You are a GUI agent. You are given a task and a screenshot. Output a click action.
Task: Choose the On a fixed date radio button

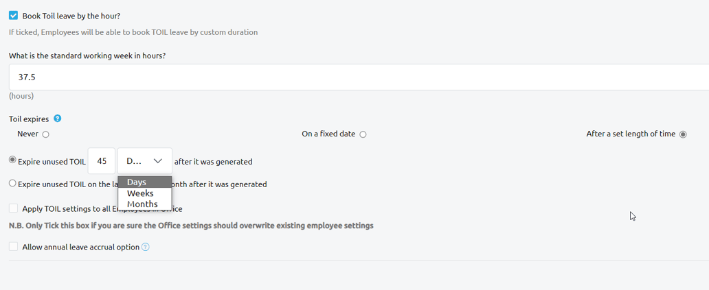click(x=363, y=134)
